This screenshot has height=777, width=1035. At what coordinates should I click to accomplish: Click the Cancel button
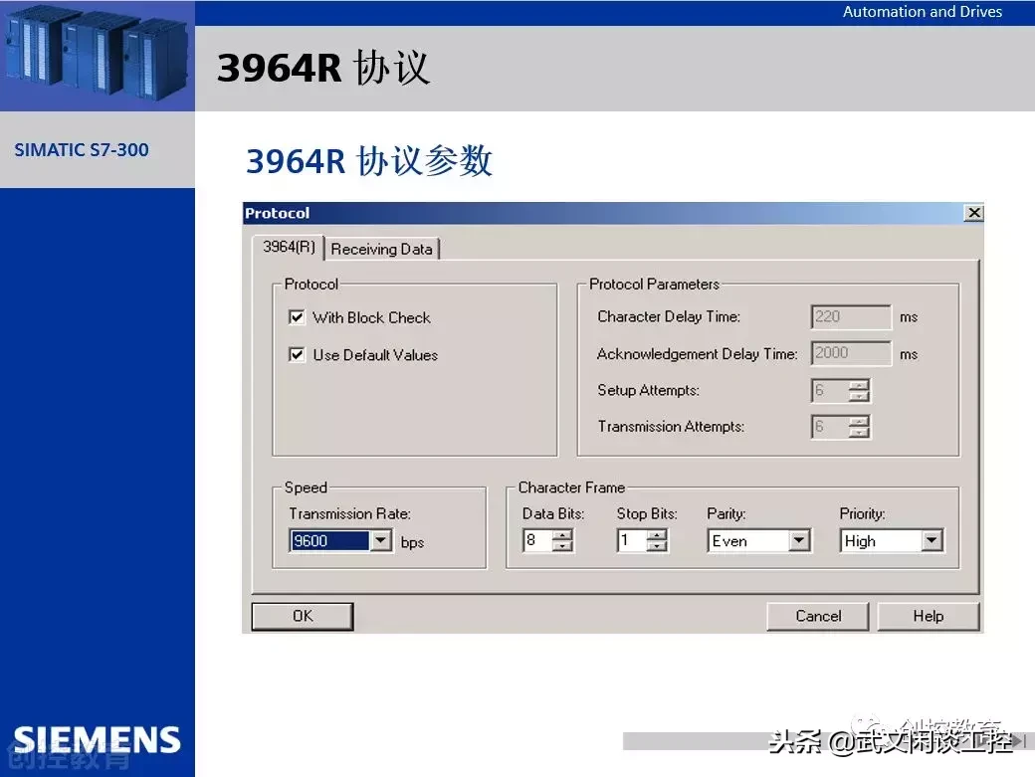tap(818, 616)
